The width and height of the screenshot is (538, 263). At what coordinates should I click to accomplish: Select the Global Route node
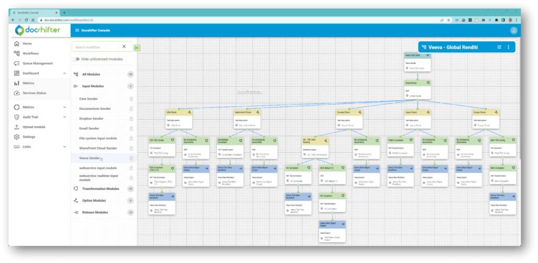417,90
